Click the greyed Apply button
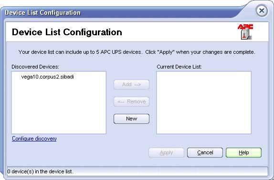 coord(166,153)
